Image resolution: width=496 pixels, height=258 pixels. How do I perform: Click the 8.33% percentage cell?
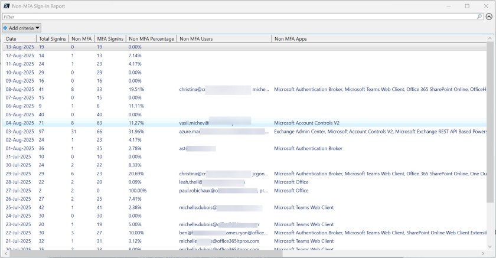(135, 165)
